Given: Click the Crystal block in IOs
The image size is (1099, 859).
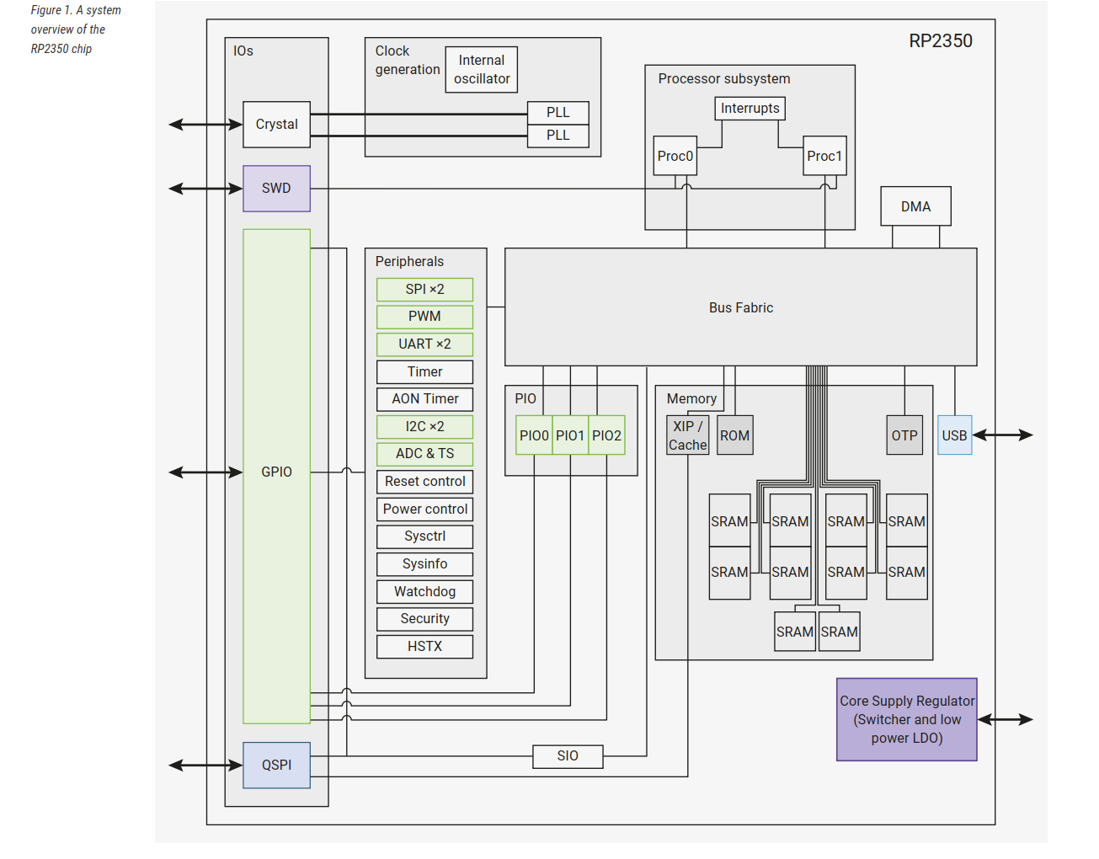Looking at the screenshot, I should tap(276, 125).
